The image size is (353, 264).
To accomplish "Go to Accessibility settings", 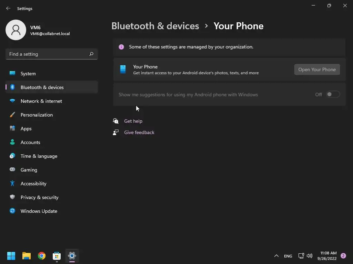I will click(52, 184).
